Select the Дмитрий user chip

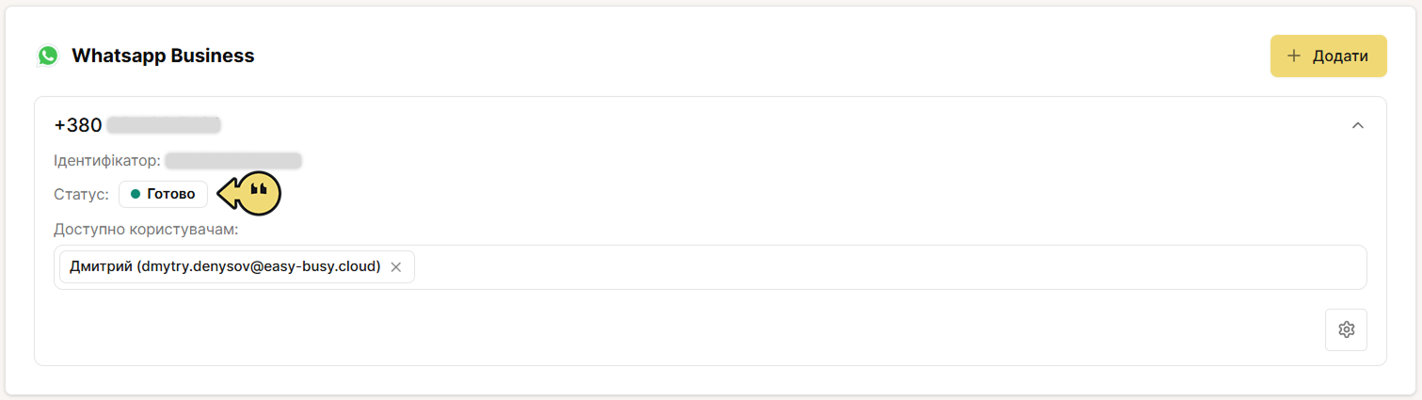pos(236,267)
